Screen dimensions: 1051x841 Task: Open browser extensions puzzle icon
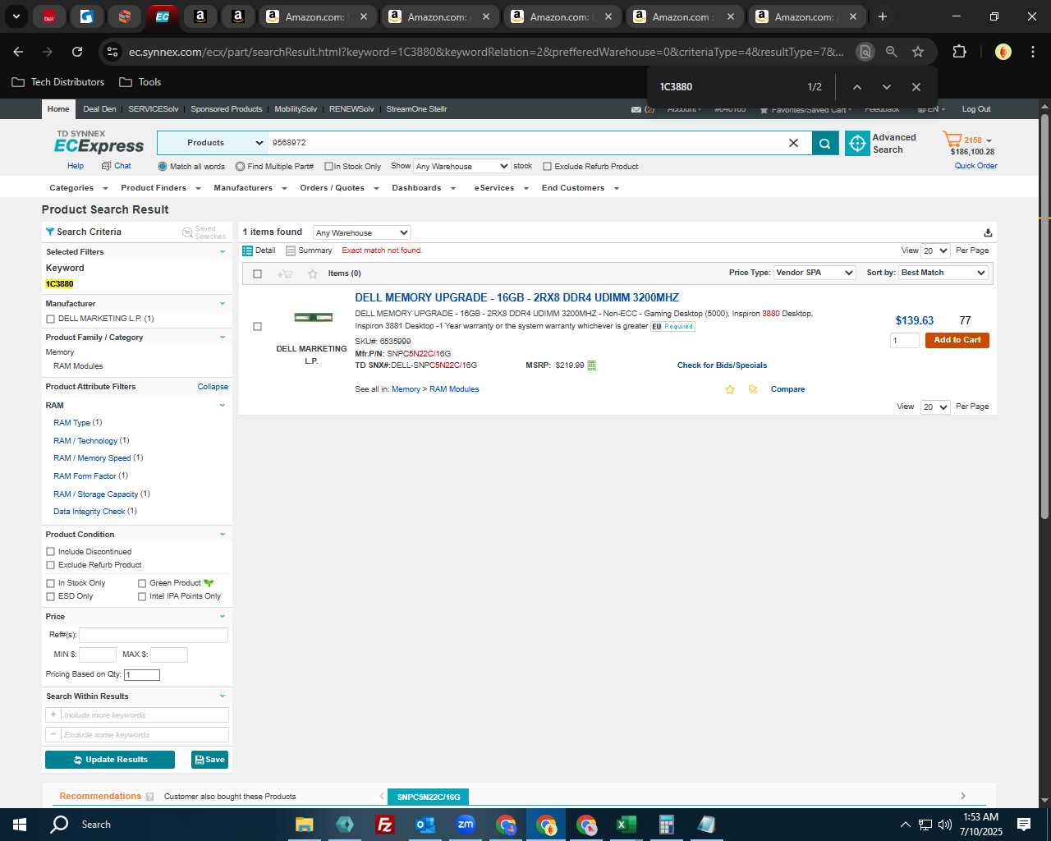click(959, 52)
